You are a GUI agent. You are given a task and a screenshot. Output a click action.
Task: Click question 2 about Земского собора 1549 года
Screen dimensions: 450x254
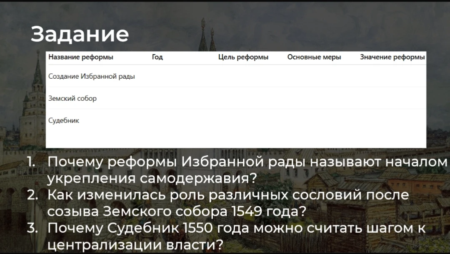[218, 203]
